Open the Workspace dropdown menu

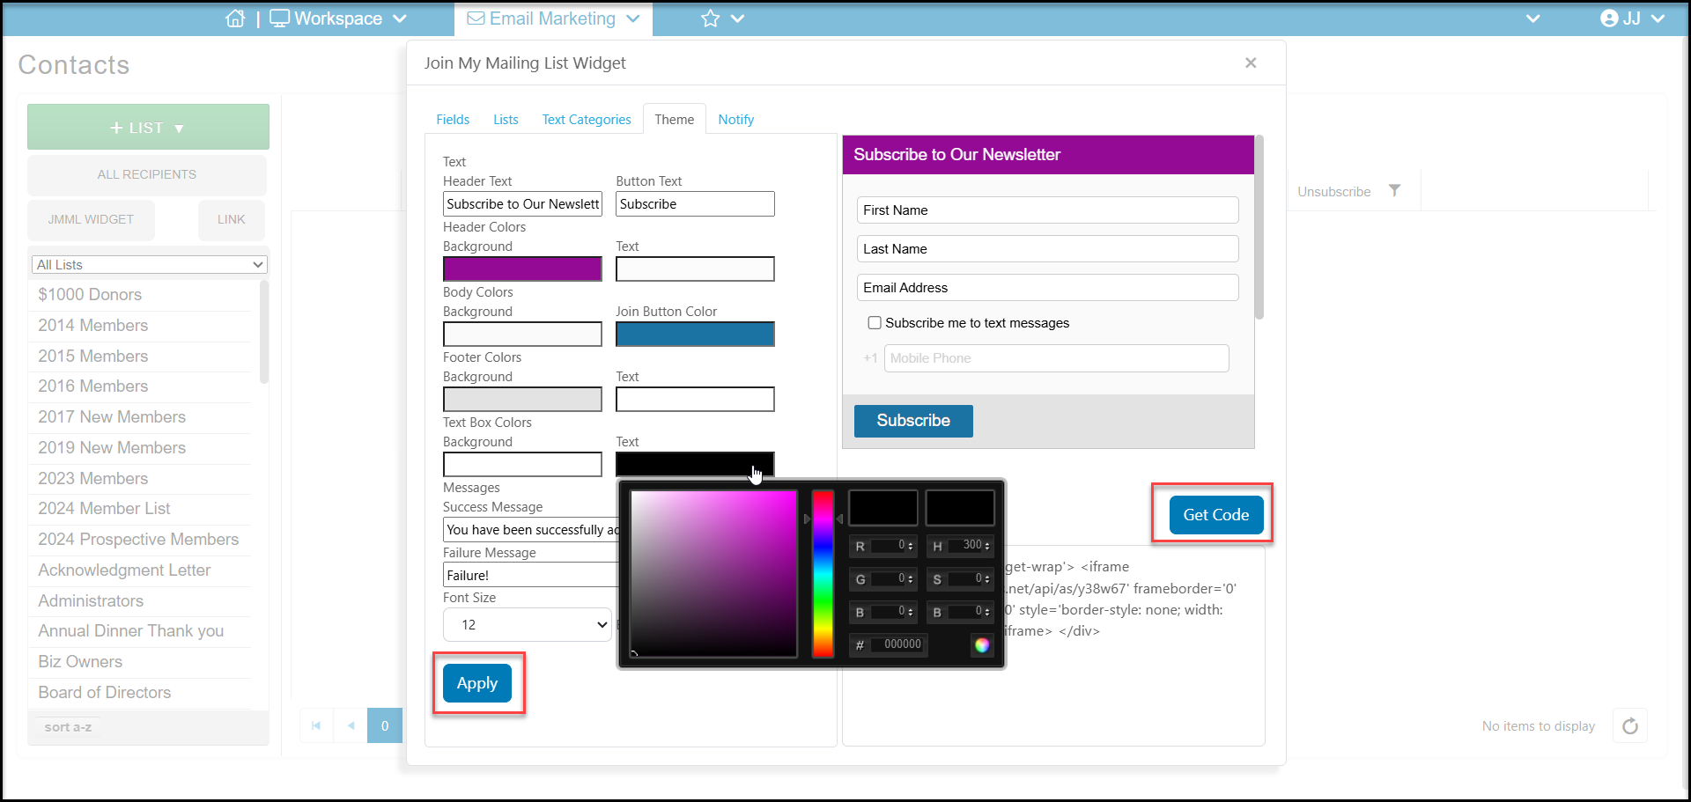(338, 18)
